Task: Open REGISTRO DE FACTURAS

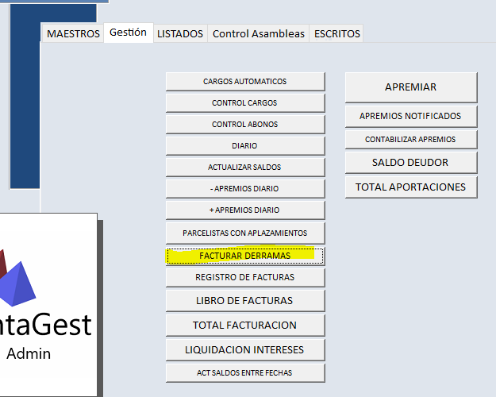Action: point(244,277)
